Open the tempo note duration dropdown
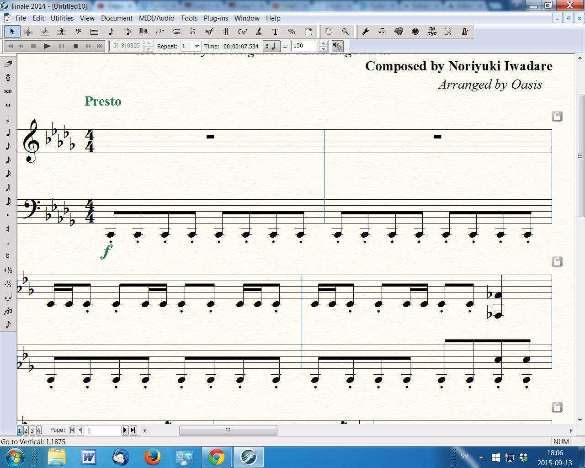This screenshot has height=468, width=585. 272,46
